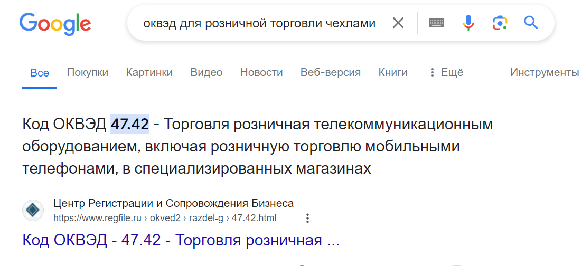Click the magnifying glass search button
Image resolution: width=582 pixels, height=266 pixels.
point(530,23)
